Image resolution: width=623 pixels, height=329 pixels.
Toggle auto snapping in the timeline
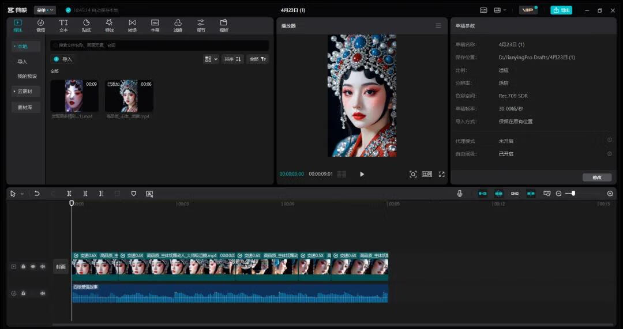498,193
